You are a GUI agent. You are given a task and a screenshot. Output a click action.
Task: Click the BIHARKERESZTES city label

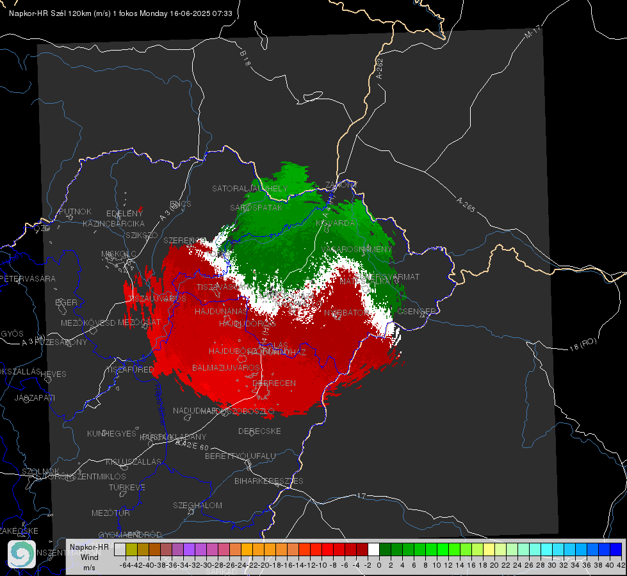click(x=269, y=481)
